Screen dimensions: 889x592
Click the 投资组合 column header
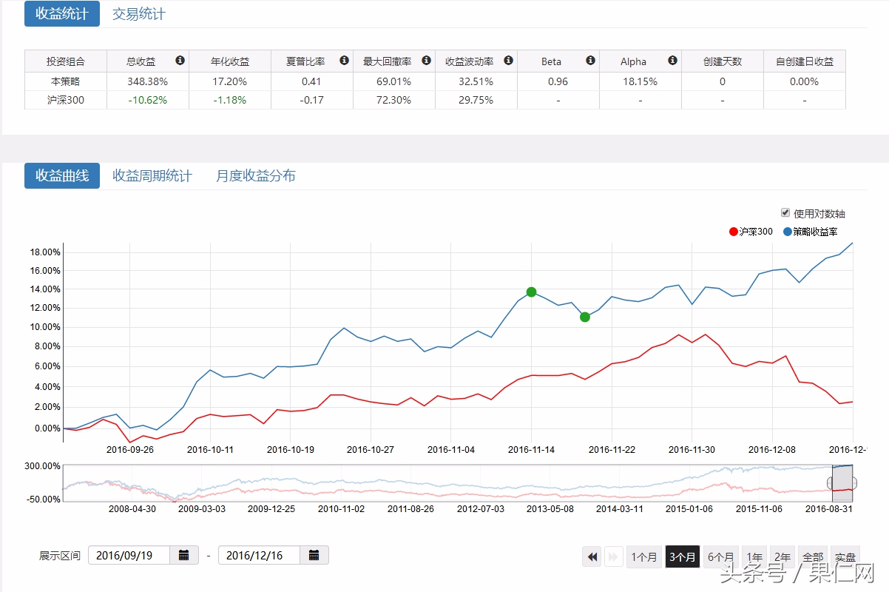[x=65, y=61]
